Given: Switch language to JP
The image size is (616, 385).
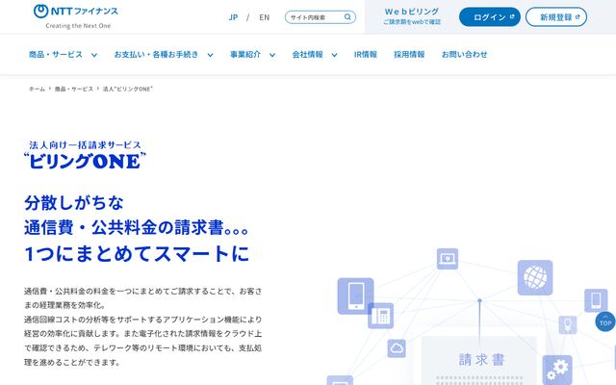Looking at the screenshot, I should click(x=233, y=17).
